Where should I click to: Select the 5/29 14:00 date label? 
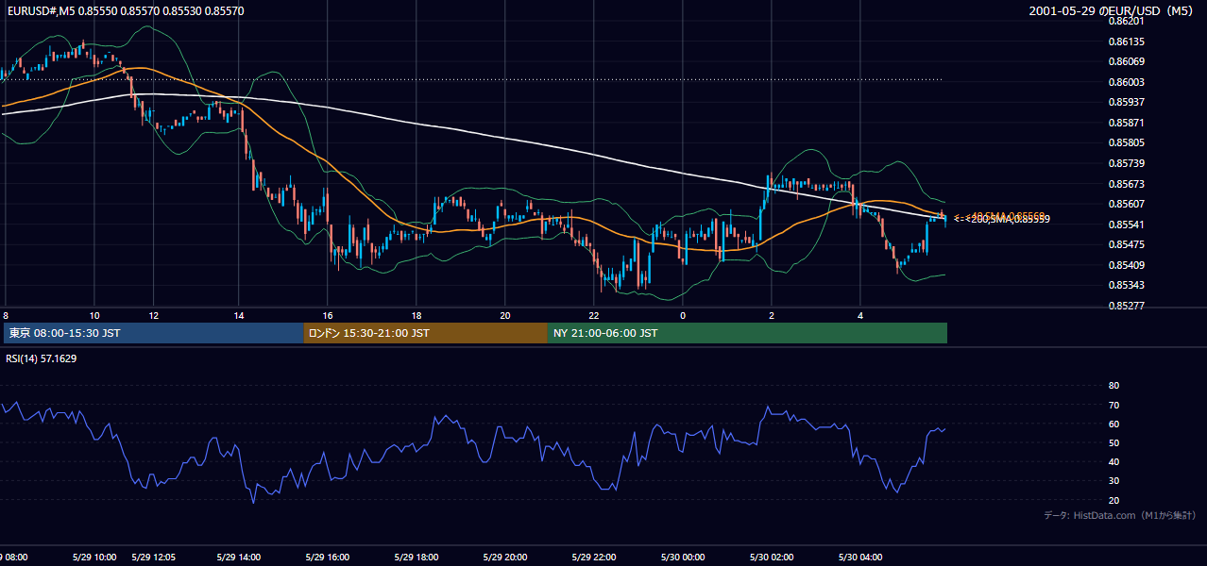[x=238, y=558]
